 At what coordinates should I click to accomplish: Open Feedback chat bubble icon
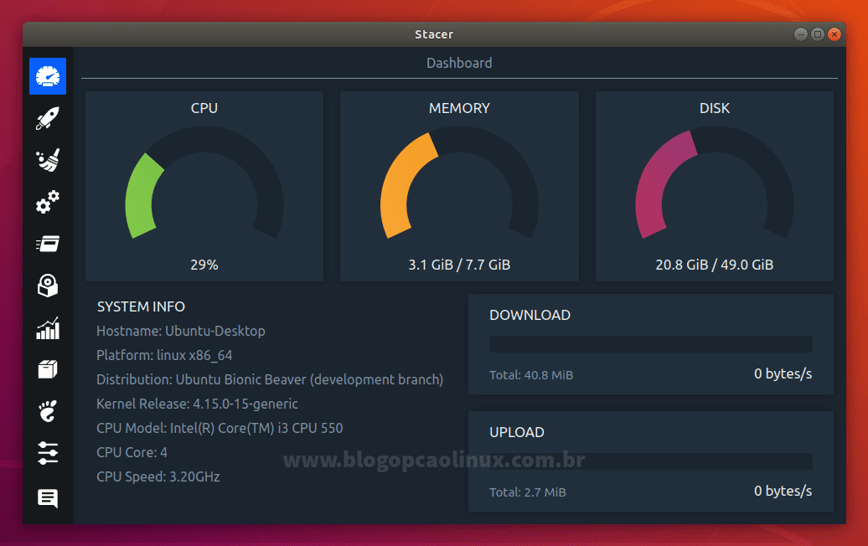(x=48, y=498)
